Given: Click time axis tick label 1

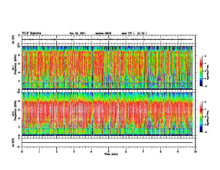Looking at the screenshot, I should coord(39,152).
